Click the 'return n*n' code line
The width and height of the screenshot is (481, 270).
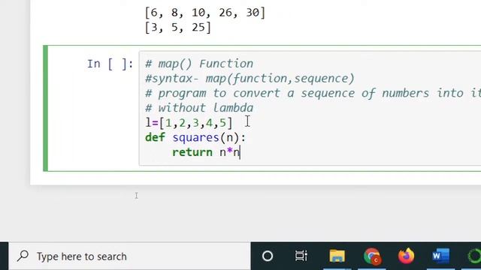[206, 152]
